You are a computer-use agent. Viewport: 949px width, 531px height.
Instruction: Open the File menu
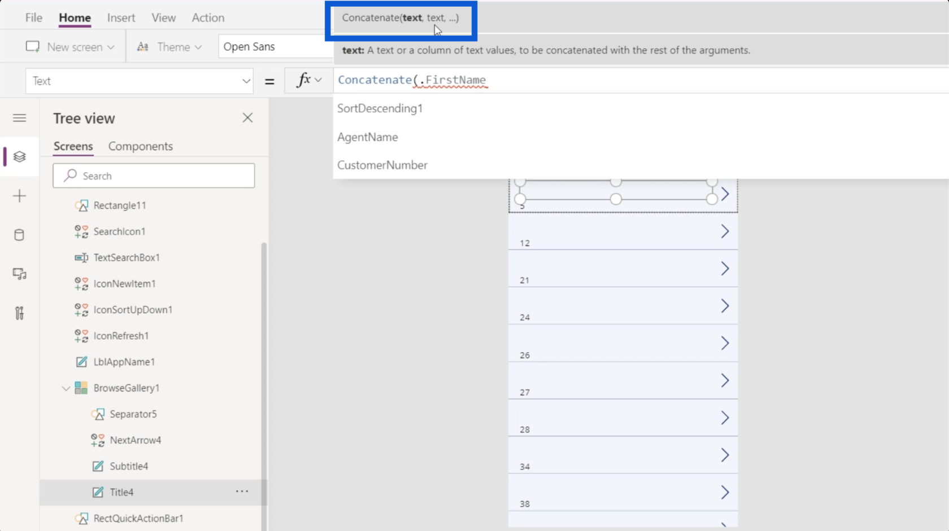pyautogui.click(x=34, y=17)
